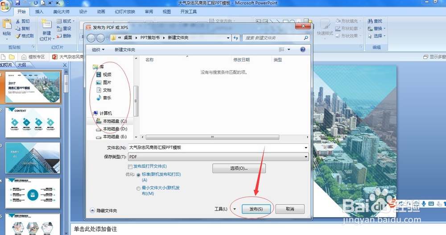Click the Reset (重设) slide icon
The width and height of the screenshot is (446, 235).
click(59, 29)
